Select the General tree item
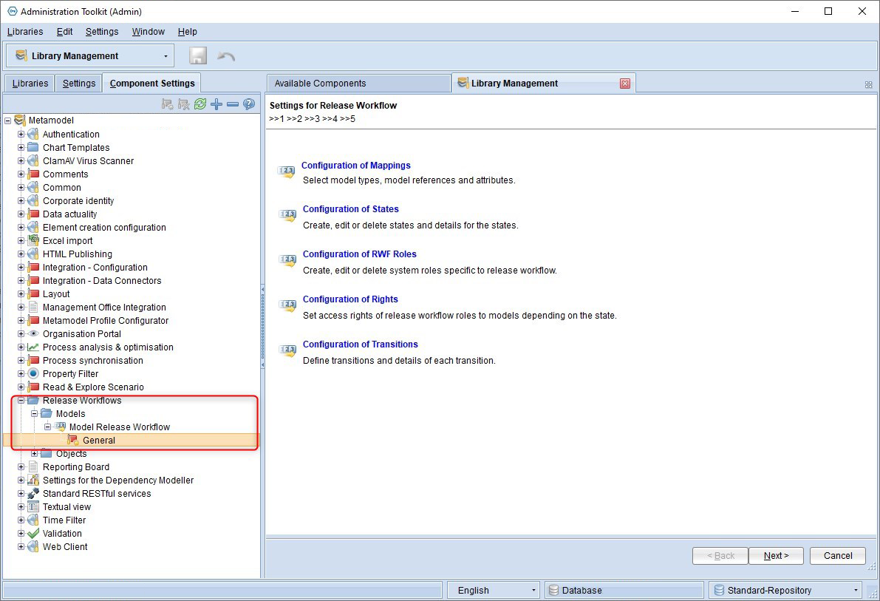 point(99,441)
